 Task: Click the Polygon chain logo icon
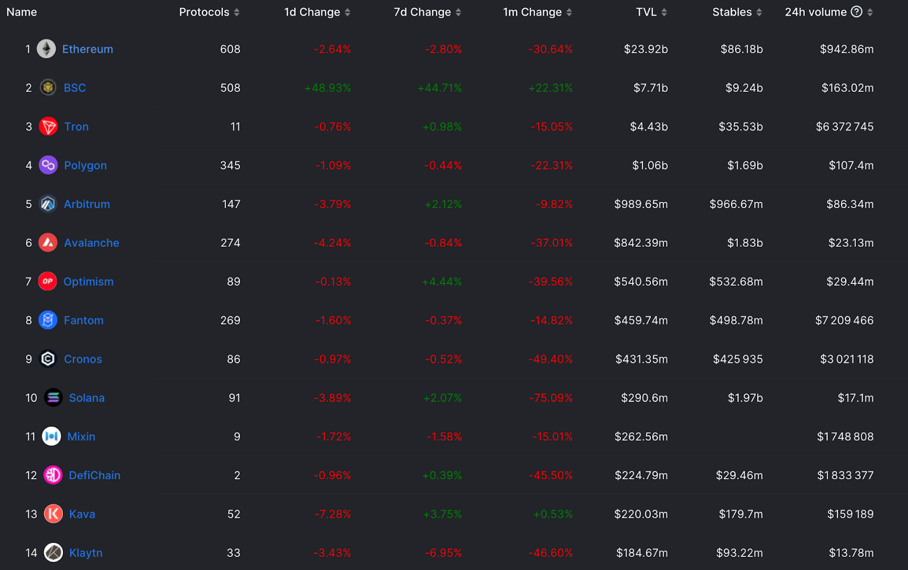pos(48,165)
